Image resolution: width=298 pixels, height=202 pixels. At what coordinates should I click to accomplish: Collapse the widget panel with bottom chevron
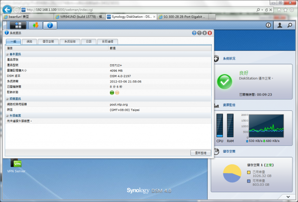288,197
